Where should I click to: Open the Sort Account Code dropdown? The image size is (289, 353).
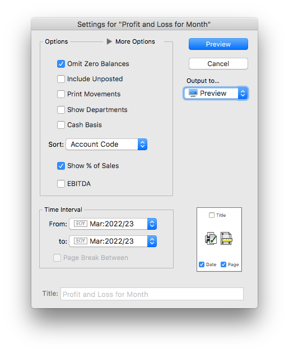(x=106, y=145)
